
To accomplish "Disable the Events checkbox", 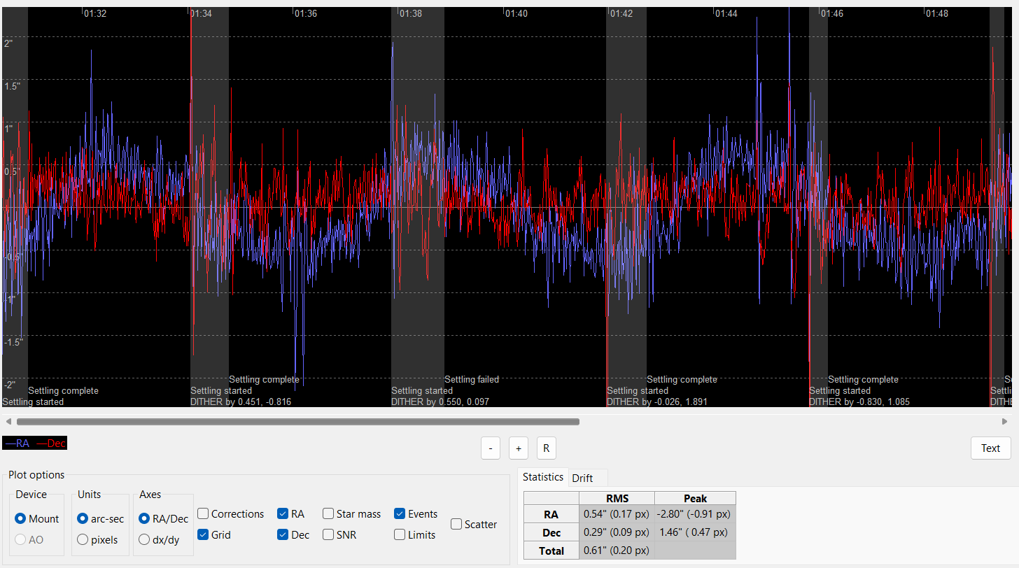I will click(400, 514).
